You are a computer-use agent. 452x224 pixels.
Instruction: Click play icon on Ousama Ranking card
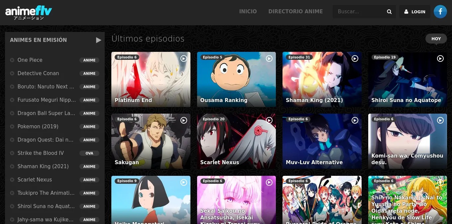[269, 58]
